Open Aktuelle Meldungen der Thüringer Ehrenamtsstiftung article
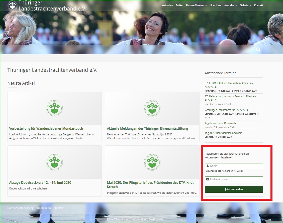The width and height of the screenshot is (283, 223). 147,129
